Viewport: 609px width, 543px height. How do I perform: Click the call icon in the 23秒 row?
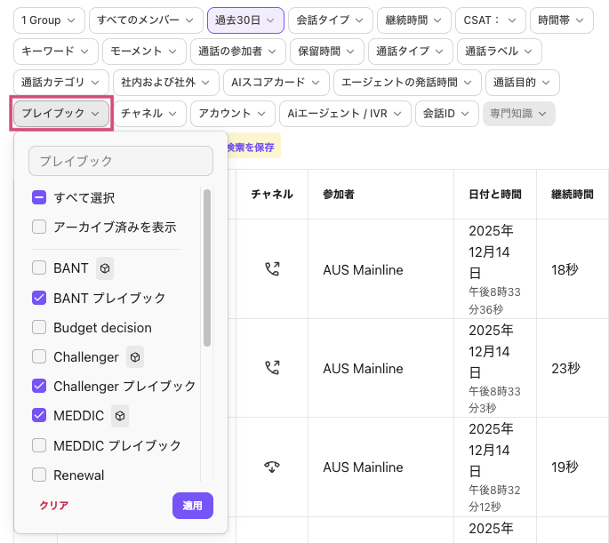[x=272, y=368]
